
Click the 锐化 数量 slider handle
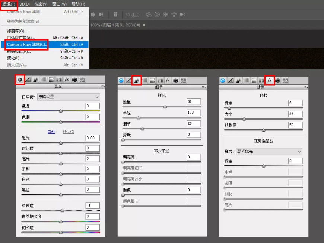165,107
